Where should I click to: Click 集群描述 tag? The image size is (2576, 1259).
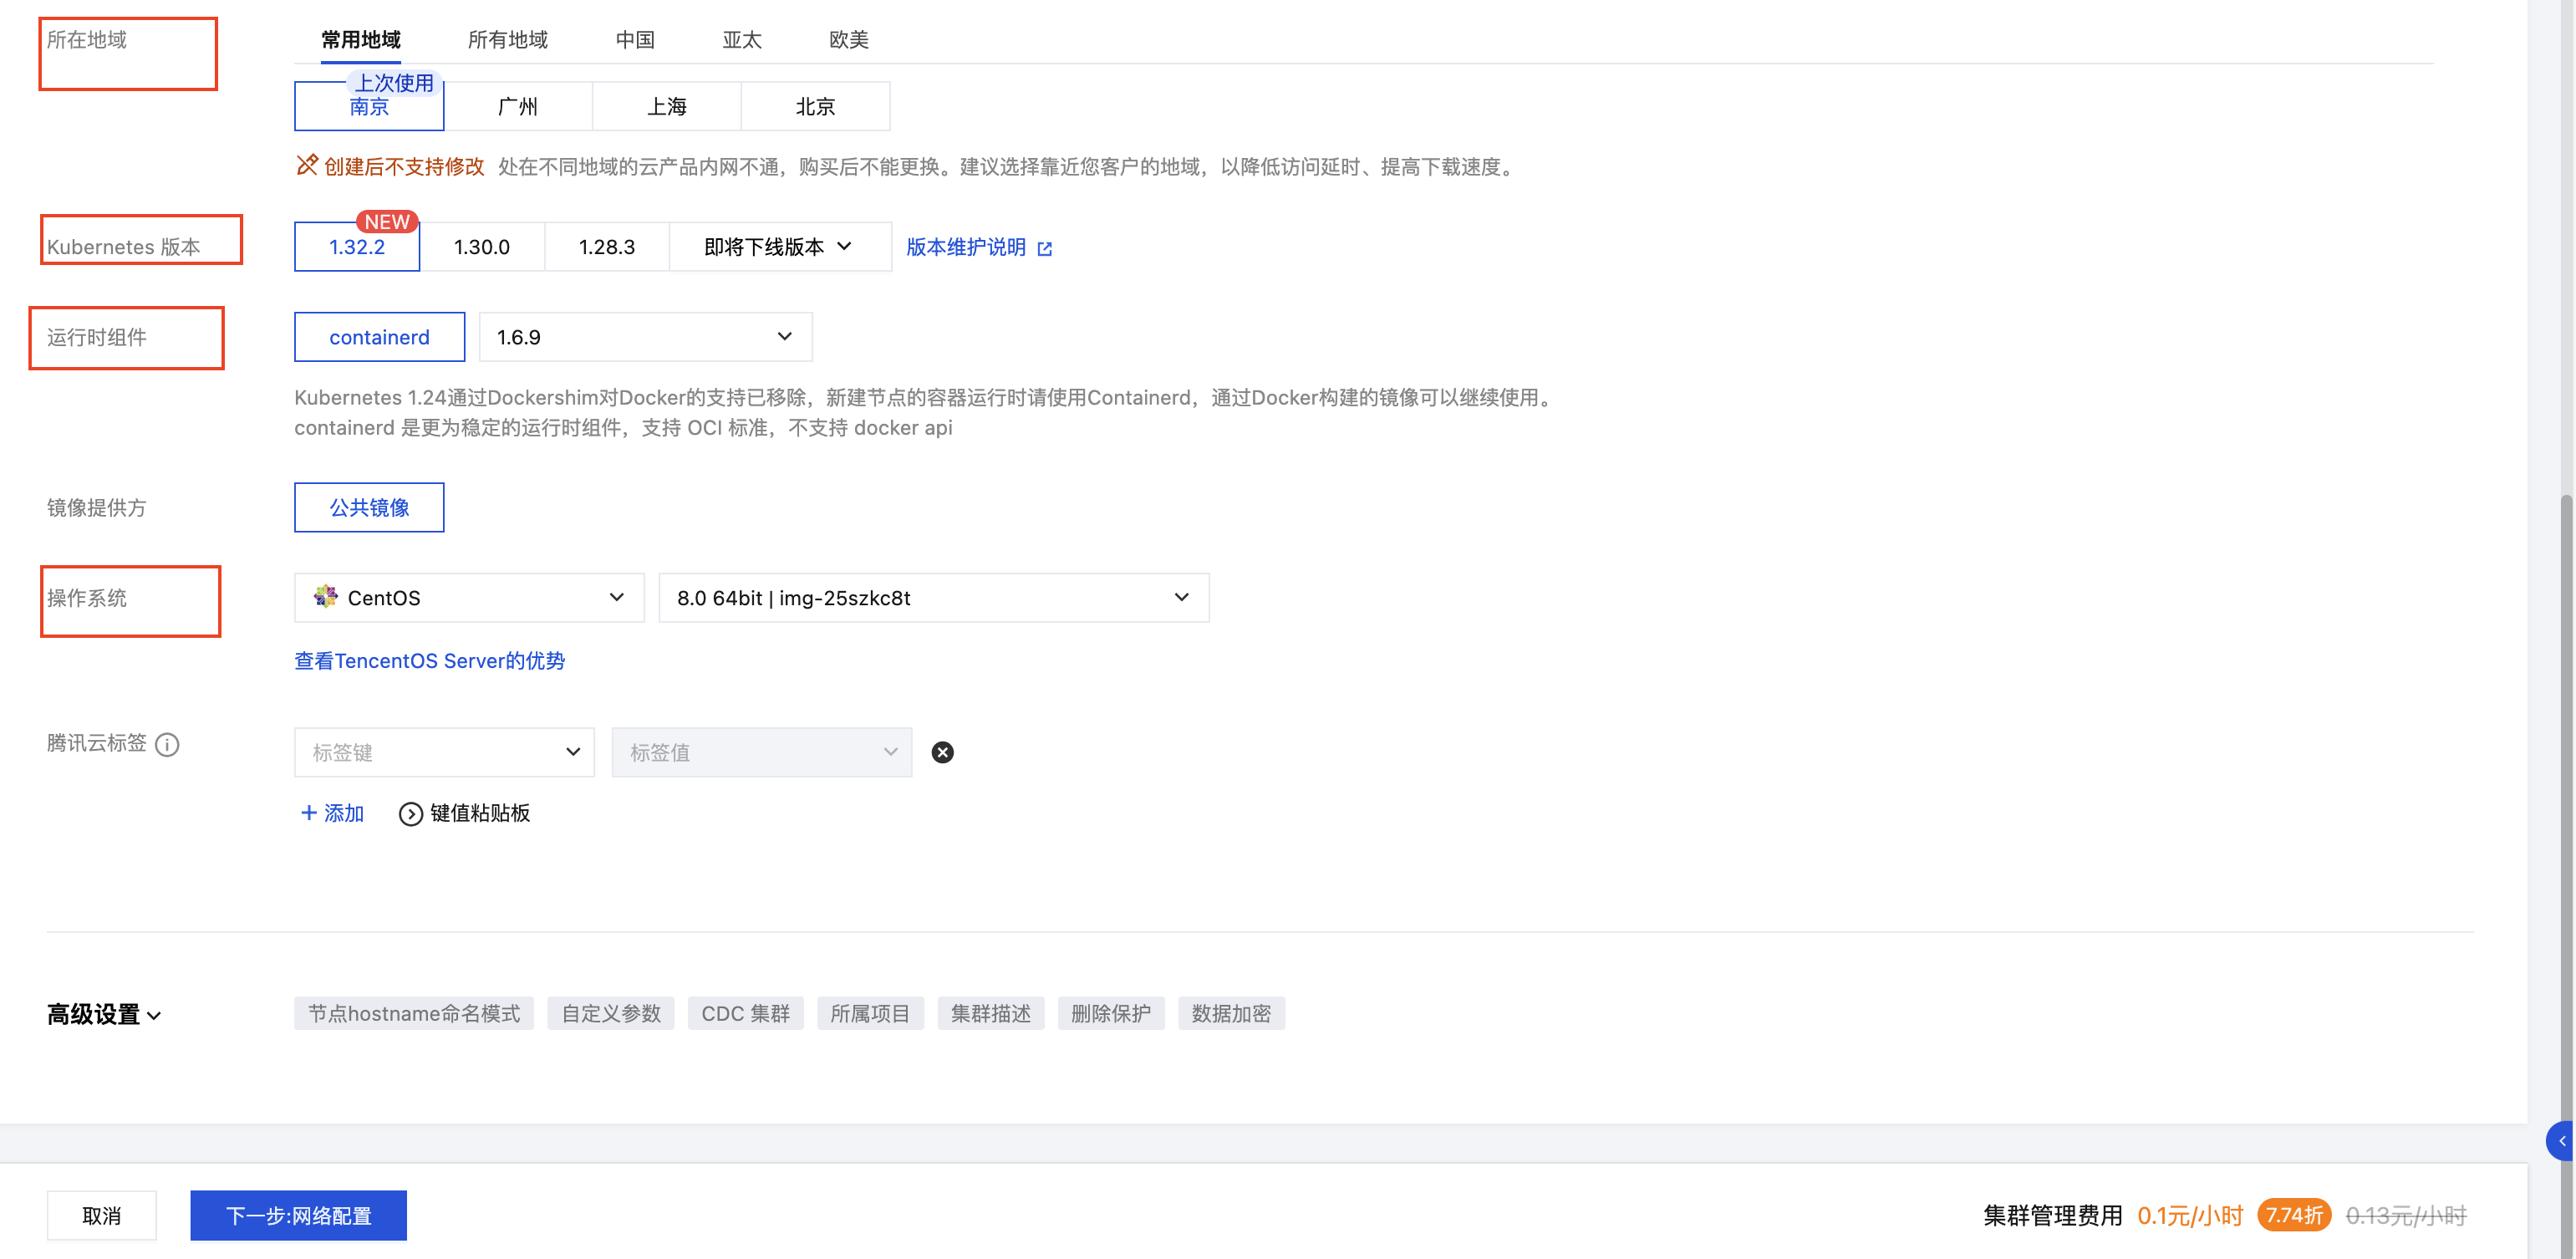[x=991, y=1014]
